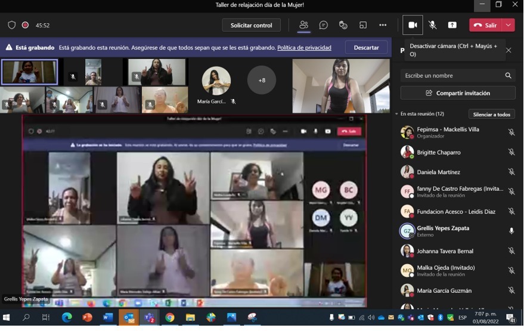524x331 pixels.
Task: Open Google Chrome from the taskbar
Action: (x=170, y=318)
